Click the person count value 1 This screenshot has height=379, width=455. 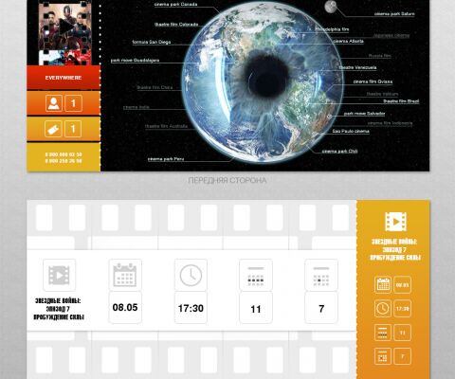[73, 103]
